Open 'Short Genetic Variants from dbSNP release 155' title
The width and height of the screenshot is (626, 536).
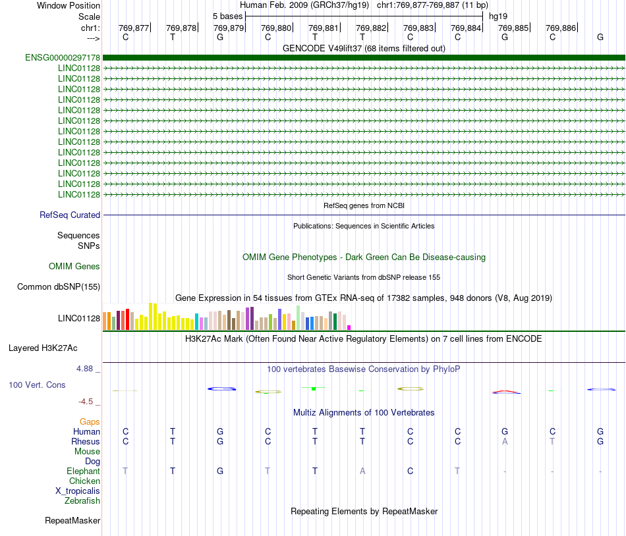pos(364,277)
